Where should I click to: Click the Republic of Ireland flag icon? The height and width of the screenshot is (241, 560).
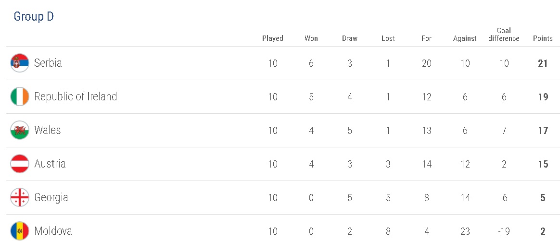pos(20,96)
